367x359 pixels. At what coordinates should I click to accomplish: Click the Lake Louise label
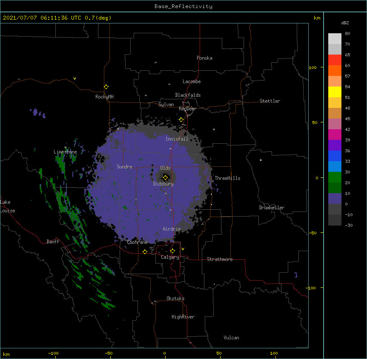point(8,206)
